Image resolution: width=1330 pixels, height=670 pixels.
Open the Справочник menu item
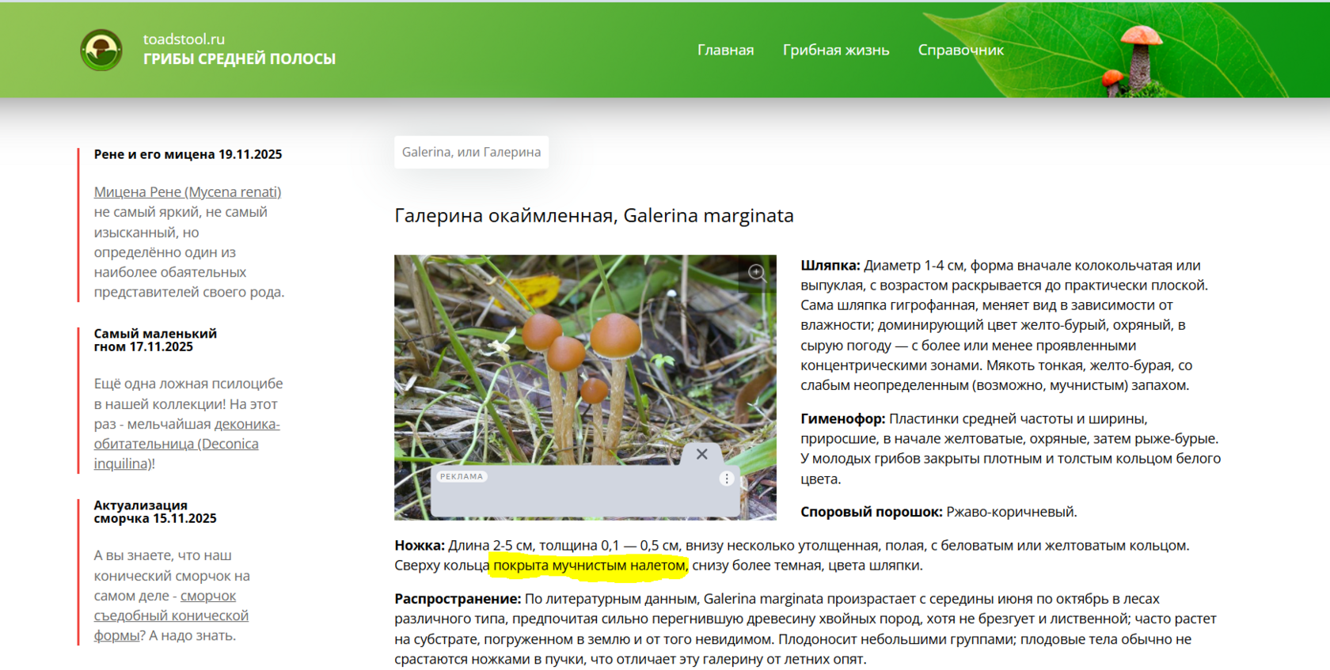[x=960, y=50]
